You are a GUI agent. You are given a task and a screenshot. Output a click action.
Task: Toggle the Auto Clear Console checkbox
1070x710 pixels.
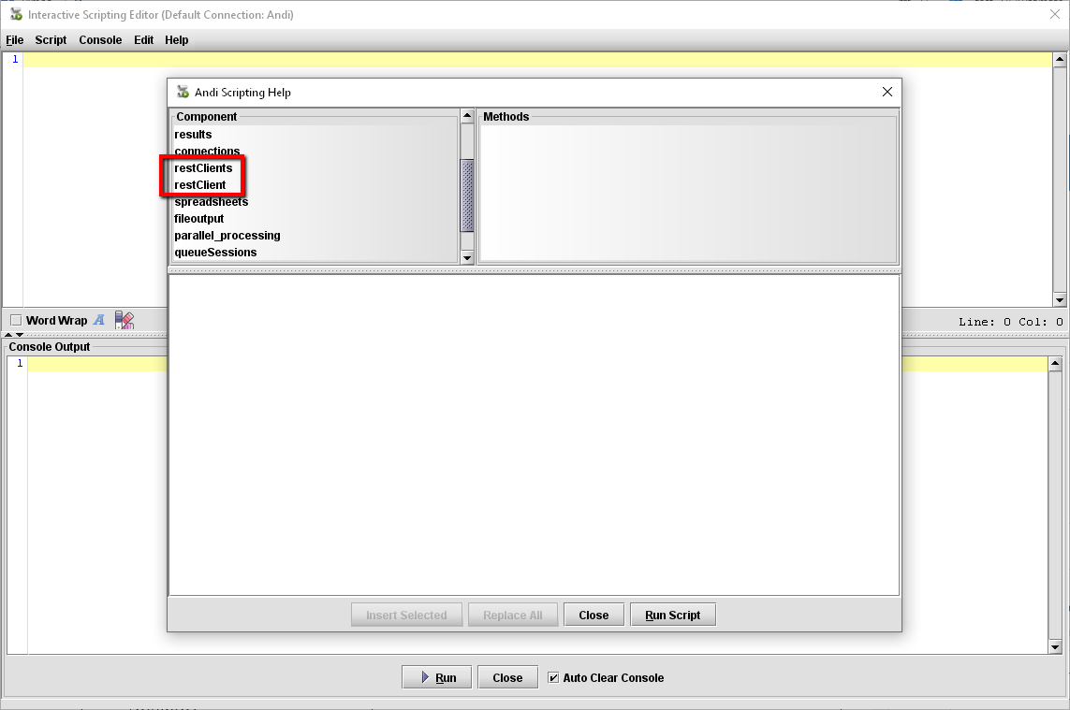click(553, 677)
